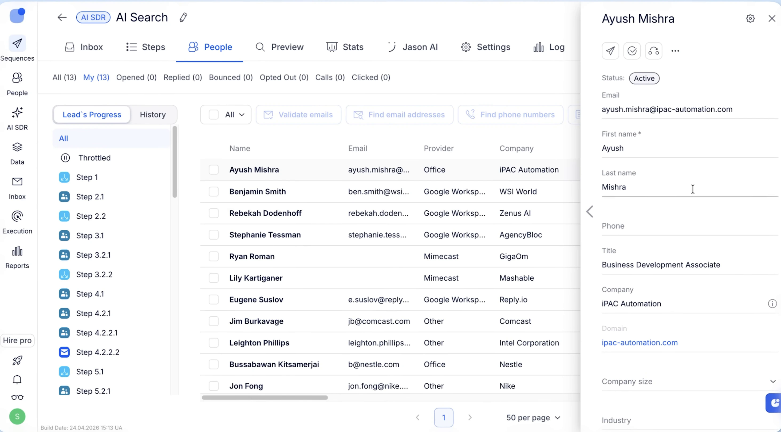Image resolution: width=781 pixels, height=432 pixels.
Task: Expand the Company size dropdown
Action: (689, 381)
